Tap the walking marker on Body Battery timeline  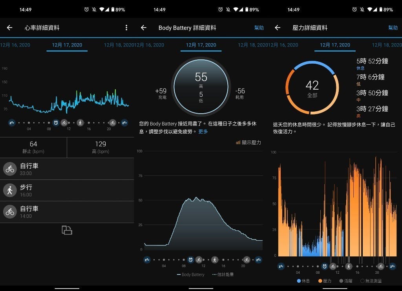(215, 260)
